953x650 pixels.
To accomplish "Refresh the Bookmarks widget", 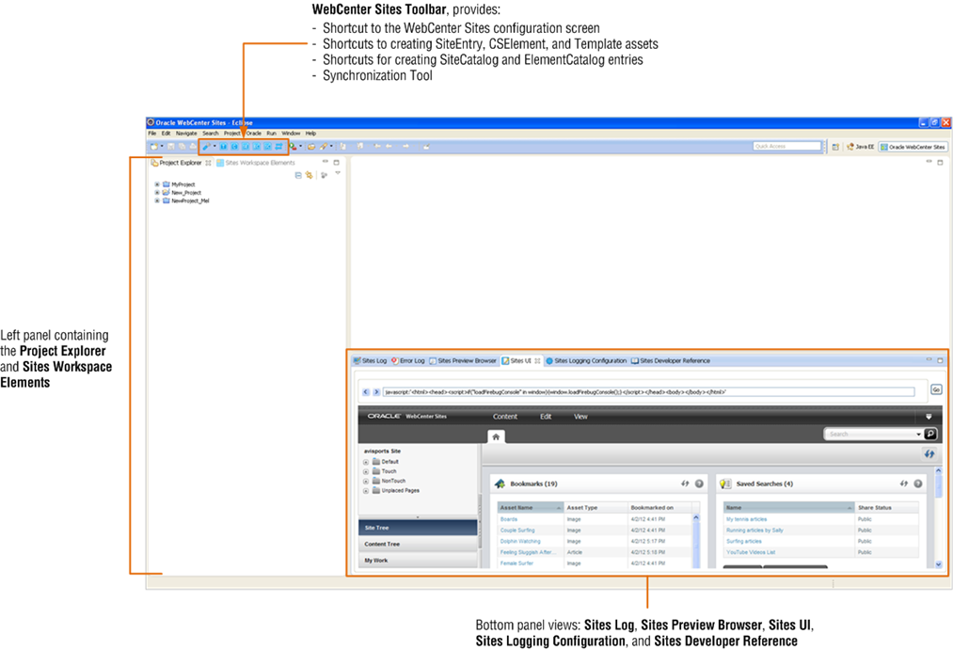I will (685, 484).
